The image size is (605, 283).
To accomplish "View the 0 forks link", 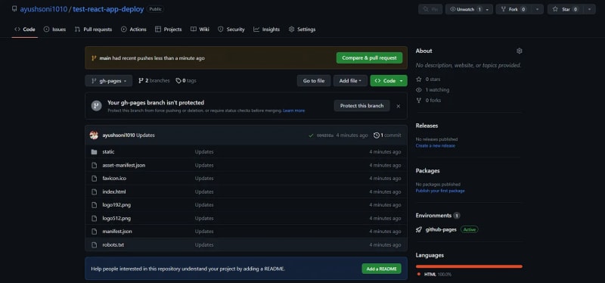I will (429, 101).
